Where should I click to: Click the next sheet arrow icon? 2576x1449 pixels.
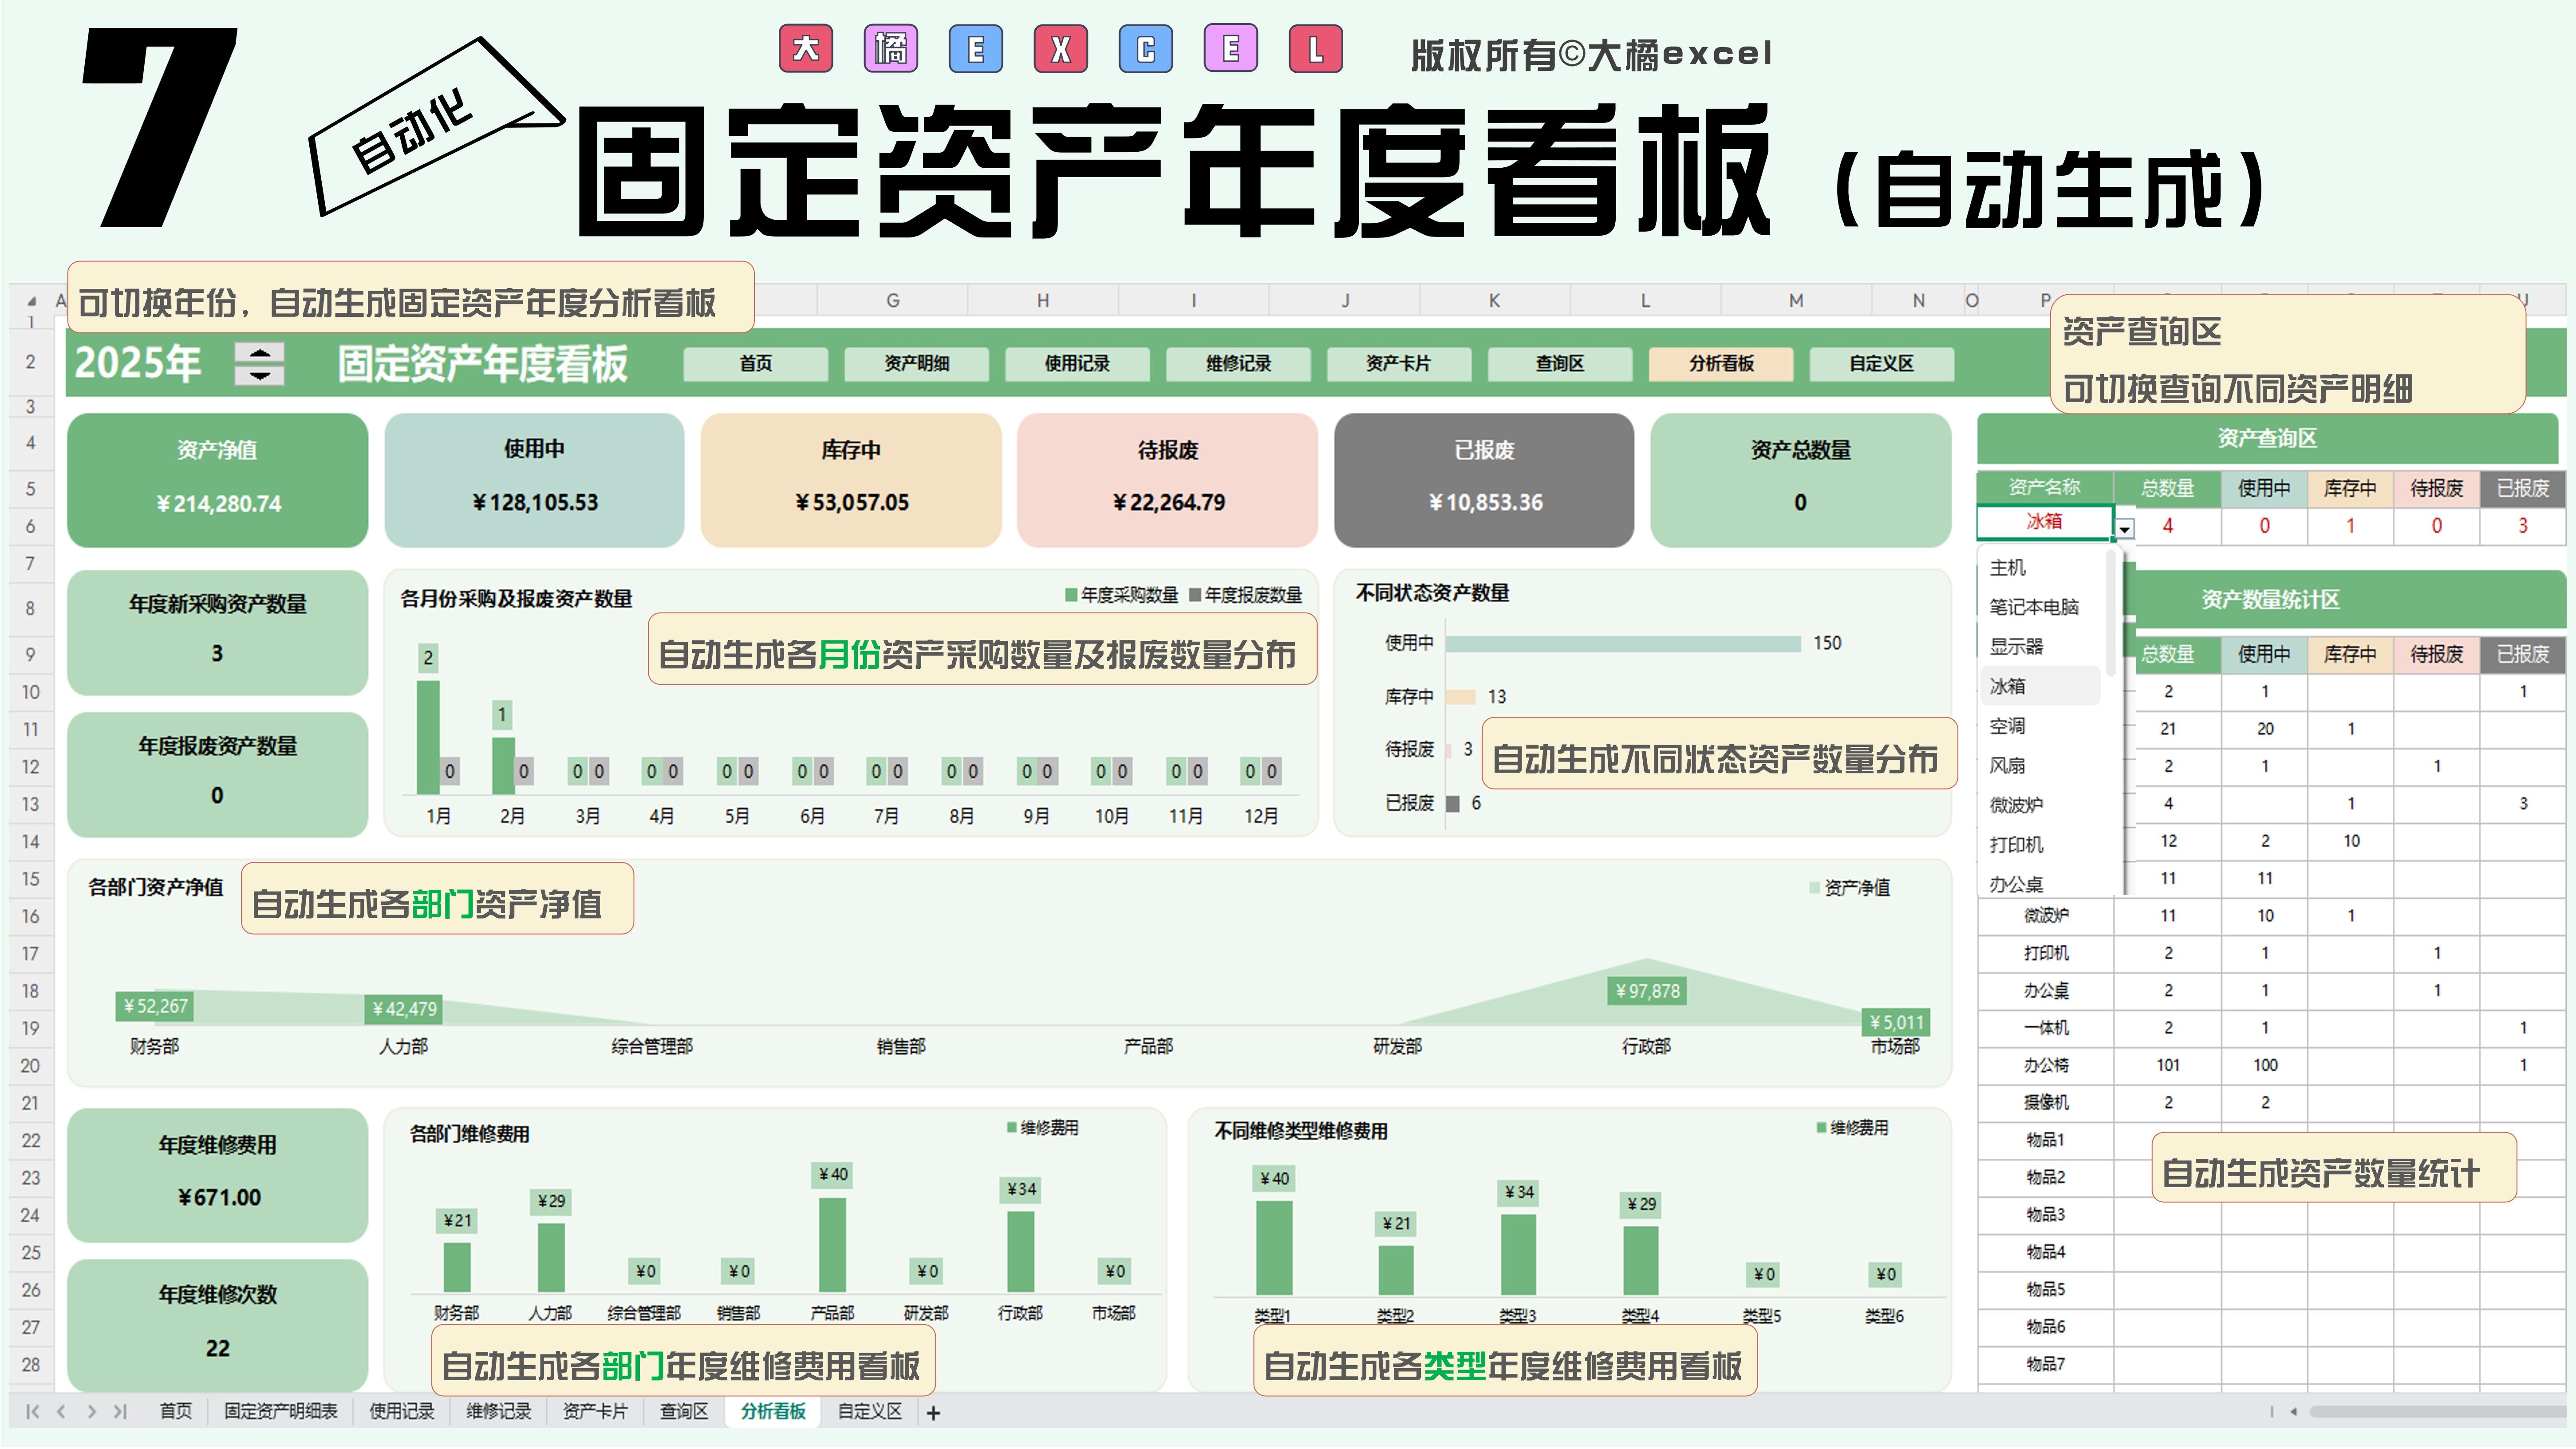pyautogui.click(x=92, y=1412)
